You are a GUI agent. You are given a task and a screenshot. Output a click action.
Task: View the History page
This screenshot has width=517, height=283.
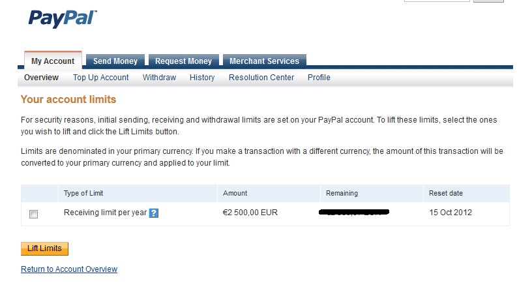click(202, 78)
